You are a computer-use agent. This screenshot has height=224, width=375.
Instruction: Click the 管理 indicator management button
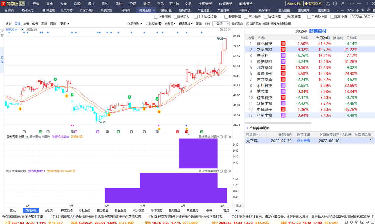coord(226,210)
